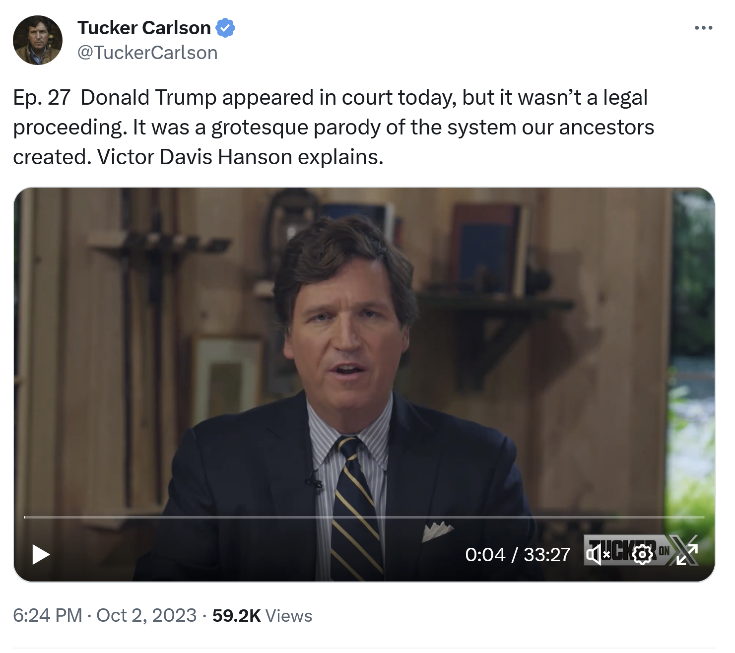This screenshot has height=653, width=735.
Task: Click the word 'ancestors' in the tweet
Action: tap(606, 128)
